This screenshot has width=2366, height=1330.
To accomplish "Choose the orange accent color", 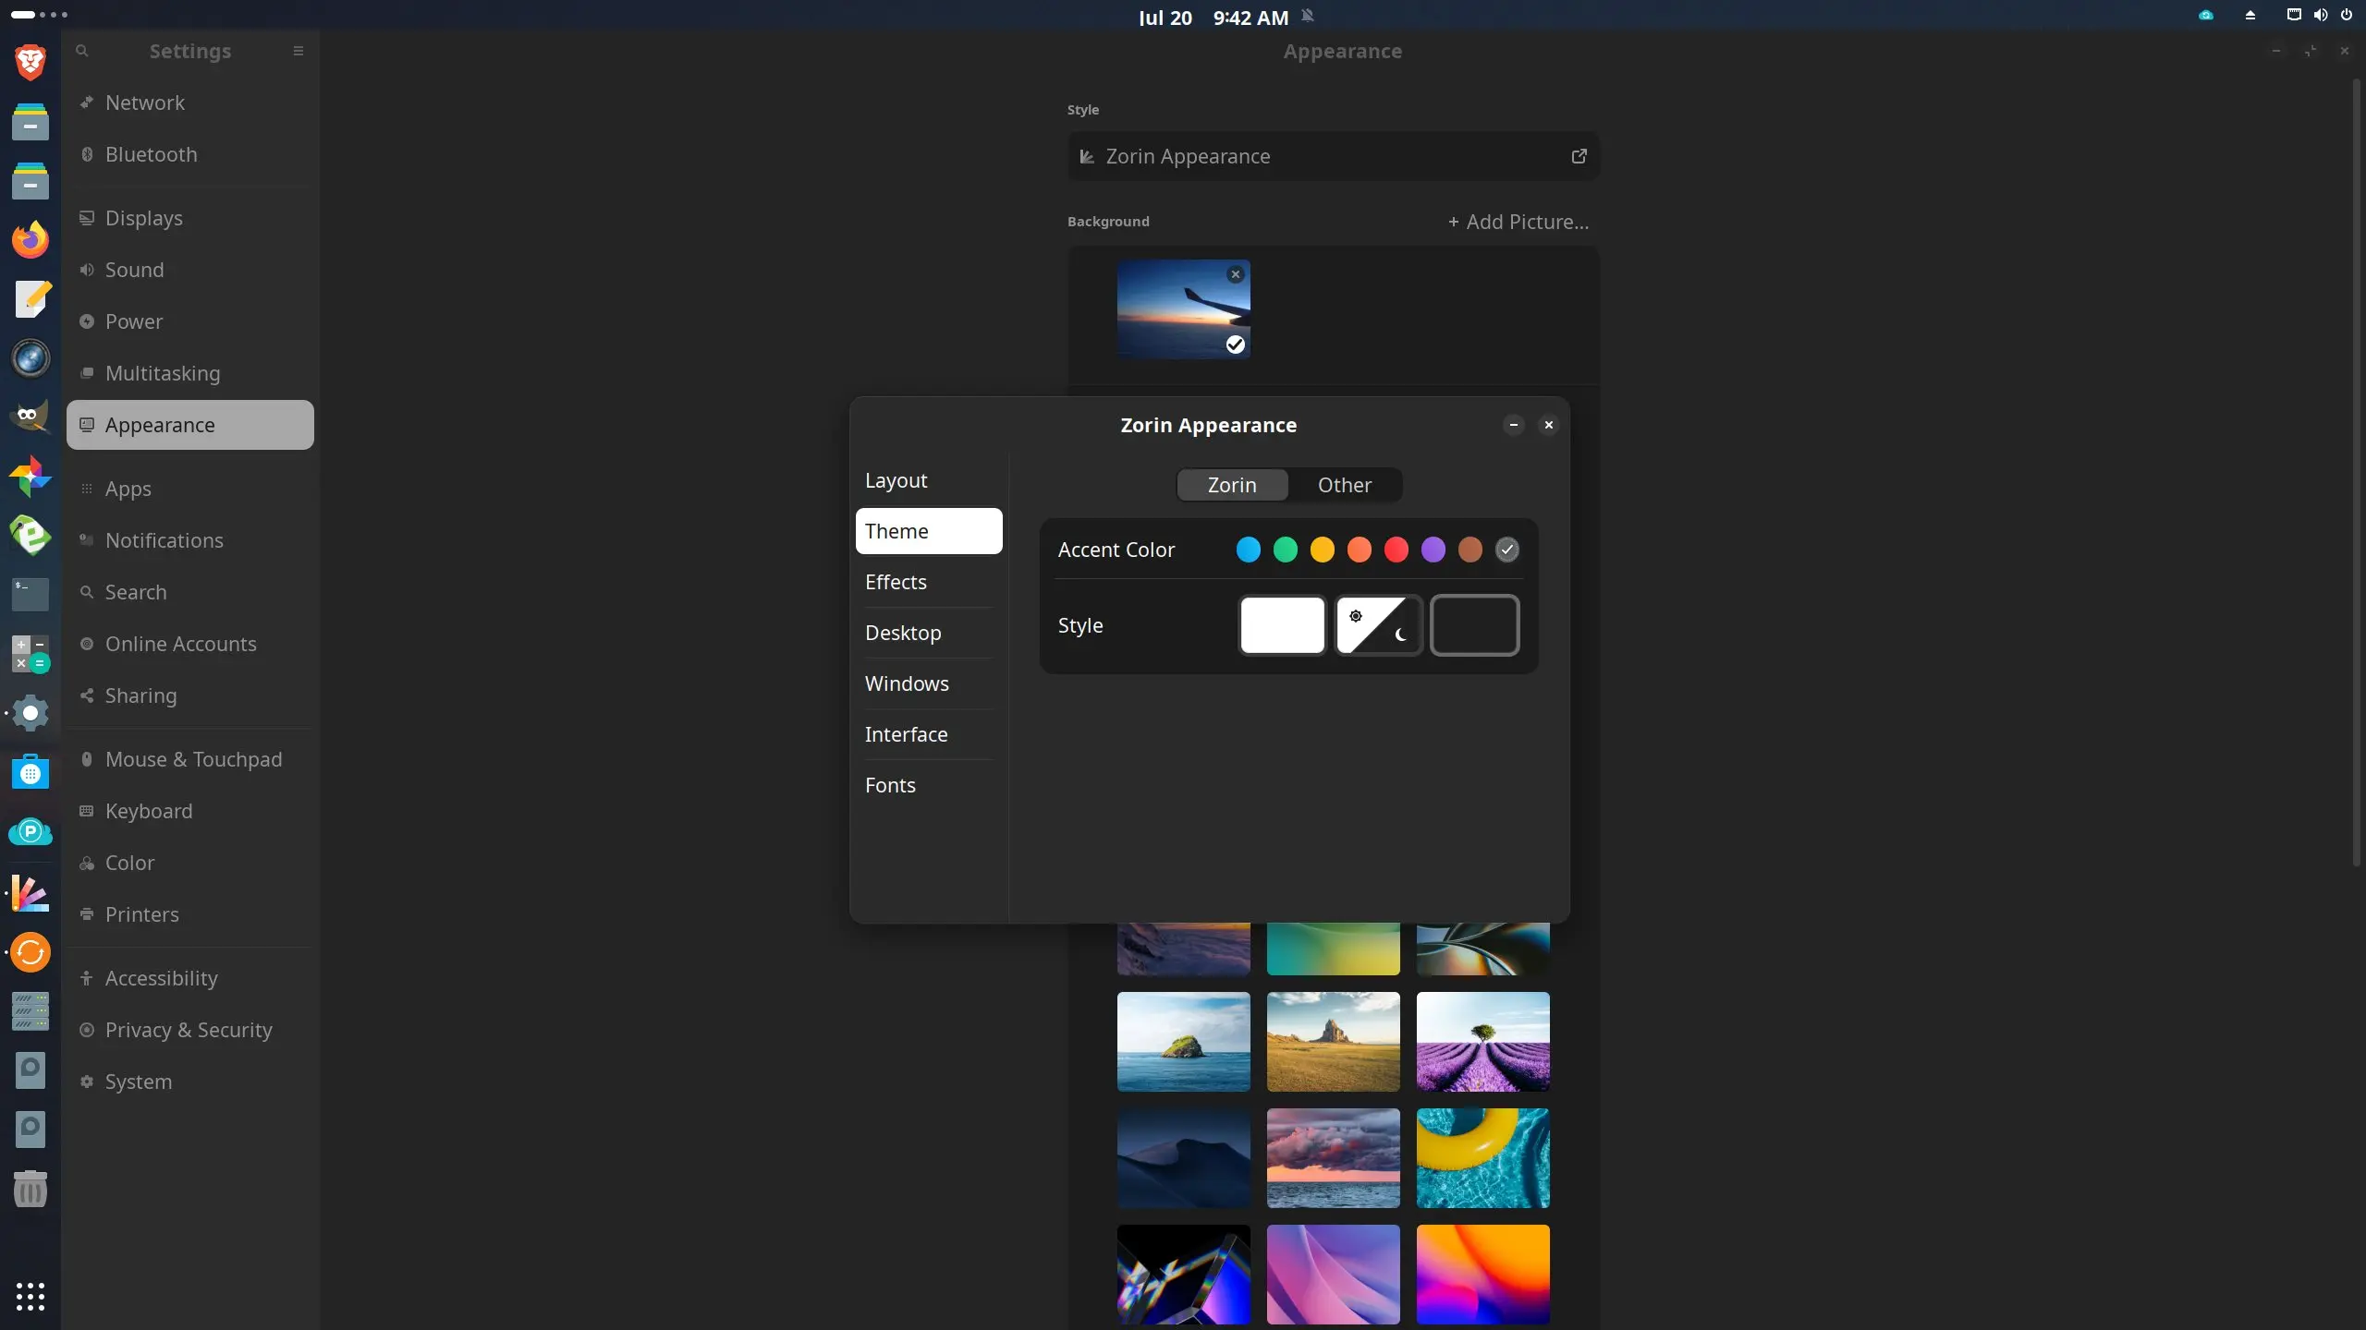I will tap(1359, 550).
